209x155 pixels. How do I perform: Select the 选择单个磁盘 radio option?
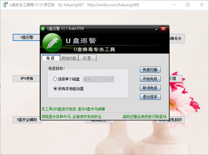click(55, 79)
